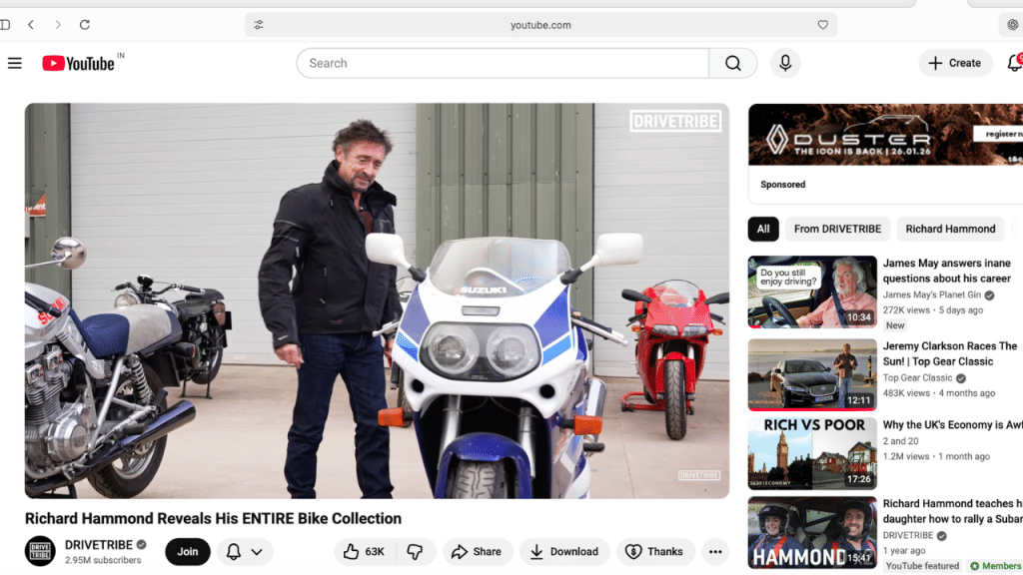Open the Create button menu
The image size is (1023, 575).
coord(954,63)
